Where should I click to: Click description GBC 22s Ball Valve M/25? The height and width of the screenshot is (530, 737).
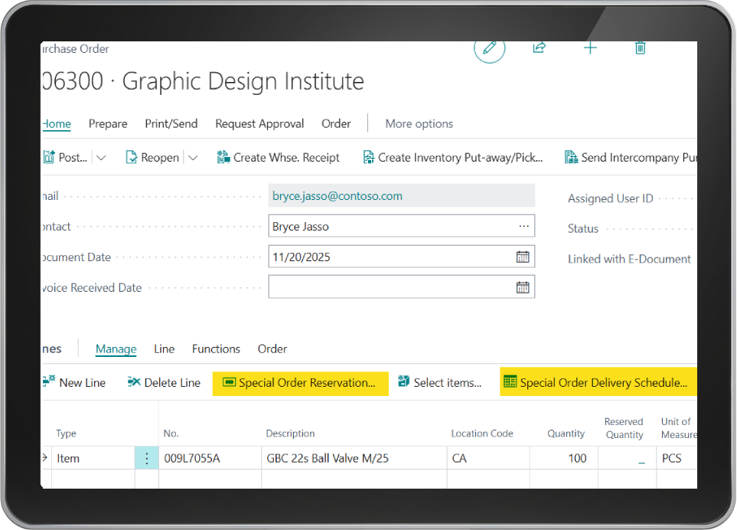354,458
